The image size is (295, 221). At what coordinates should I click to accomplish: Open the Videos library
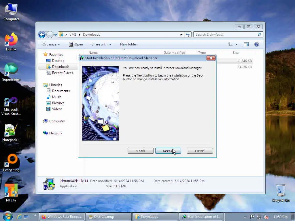pyautogui.click(x=57, y=109)
